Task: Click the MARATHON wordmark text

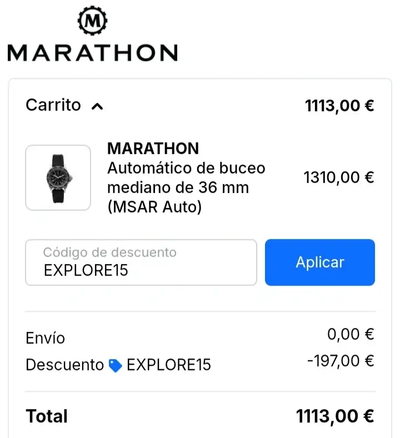Action: [x=92, y=53]
